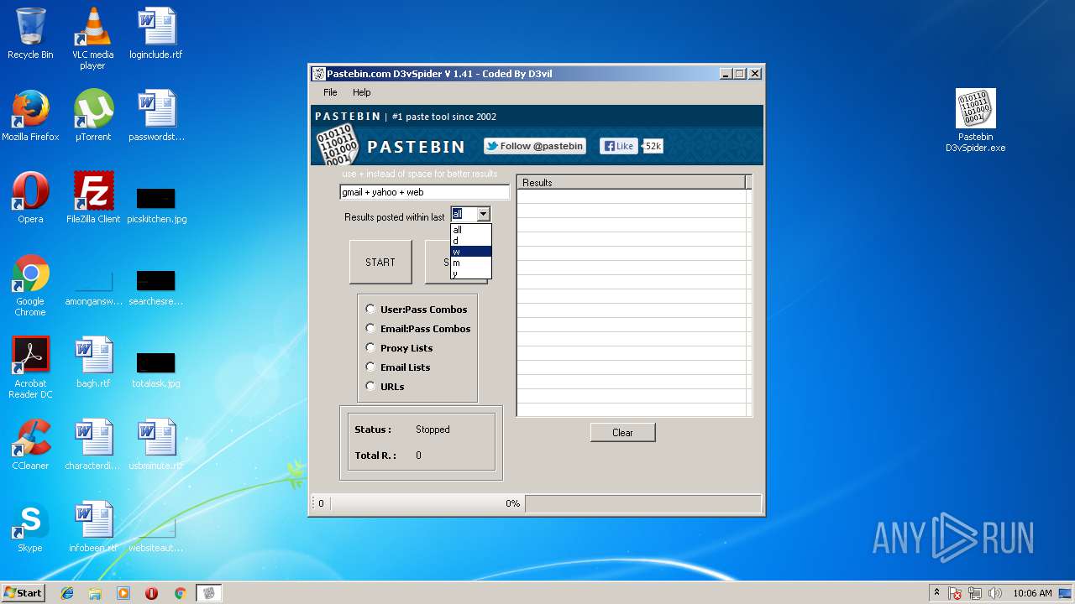This screenshot has width=1075, height=604.
Task: Open bagh.rtf document icon
Action: click(x=92, y=362)
